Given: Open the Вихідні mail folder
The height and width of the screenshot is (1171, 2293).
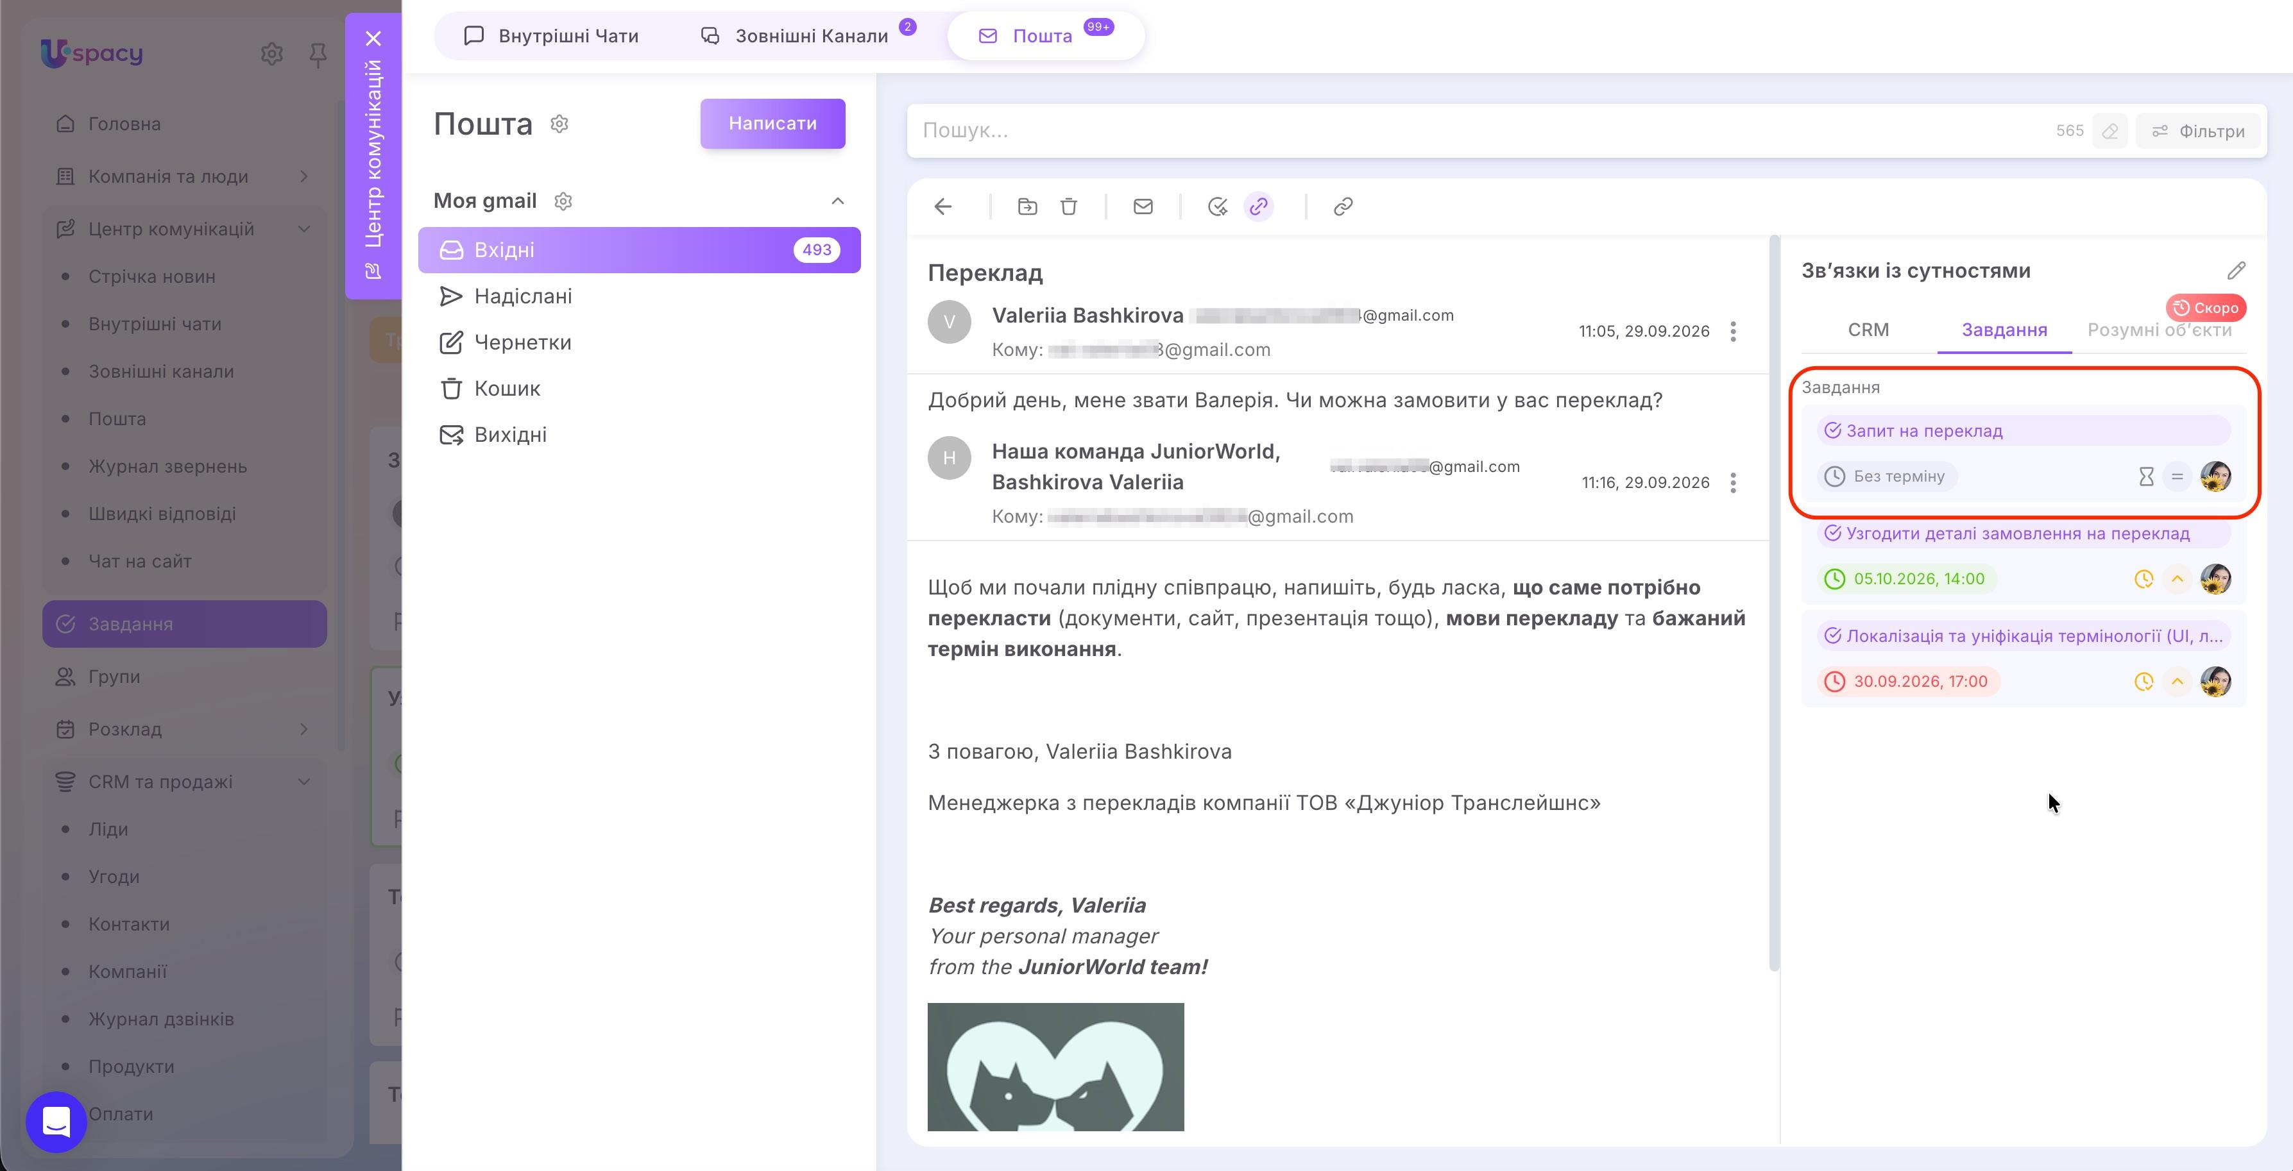Looking at the screenshot, I should 639,435.
